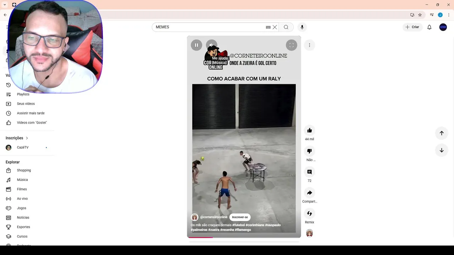Open the browser media control icon
This screenshot has height=255, width=454.
tap(432, 15)
